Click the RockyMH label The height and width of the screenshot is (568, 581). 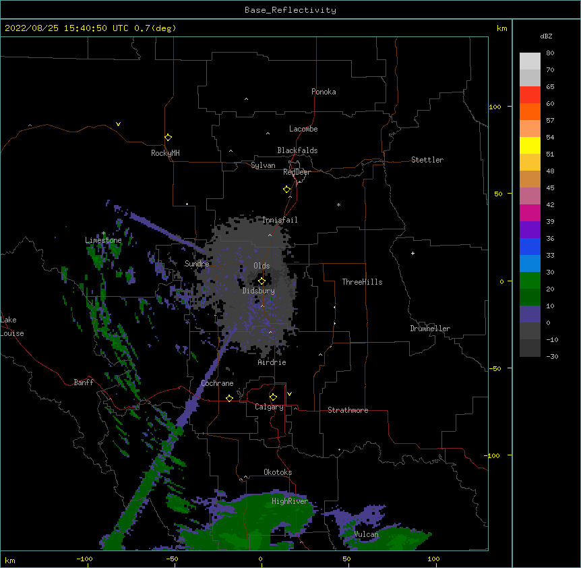[165, 153]
